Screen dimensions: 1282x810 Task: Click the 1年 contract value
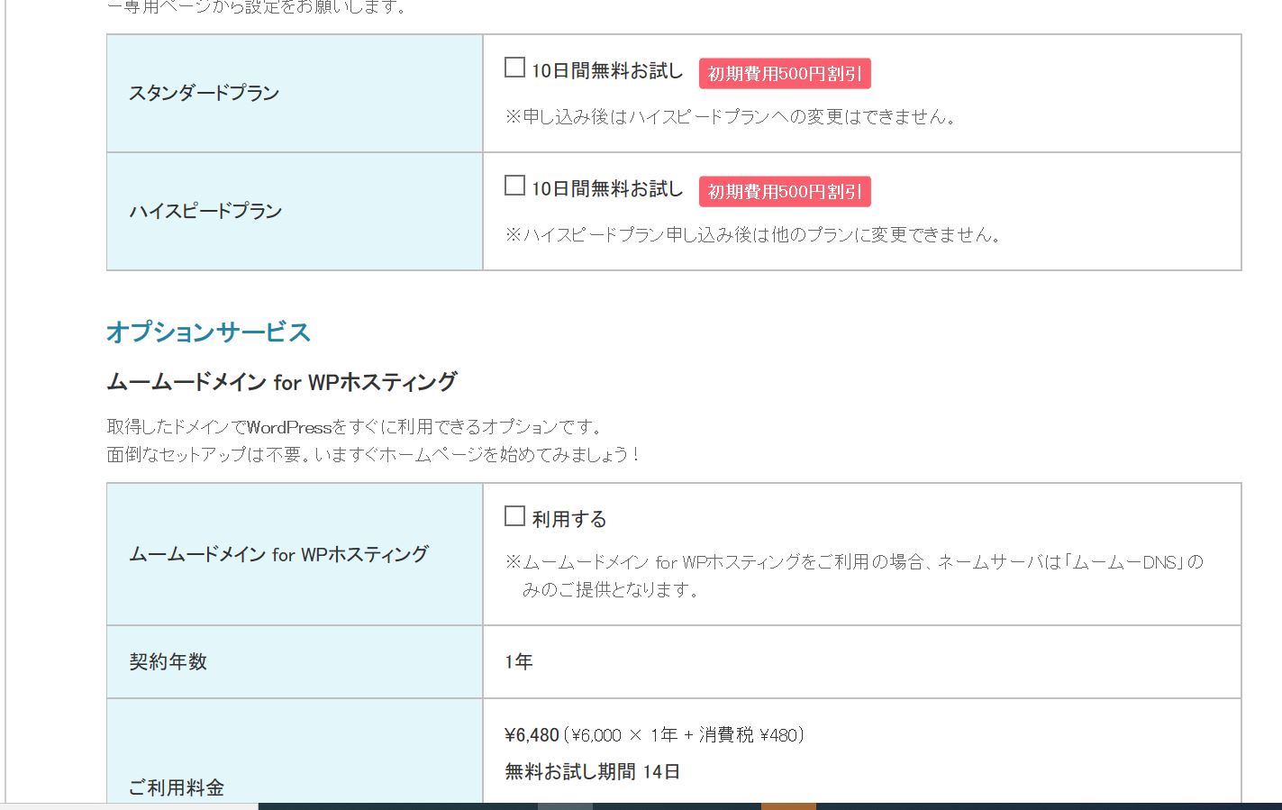519,662
